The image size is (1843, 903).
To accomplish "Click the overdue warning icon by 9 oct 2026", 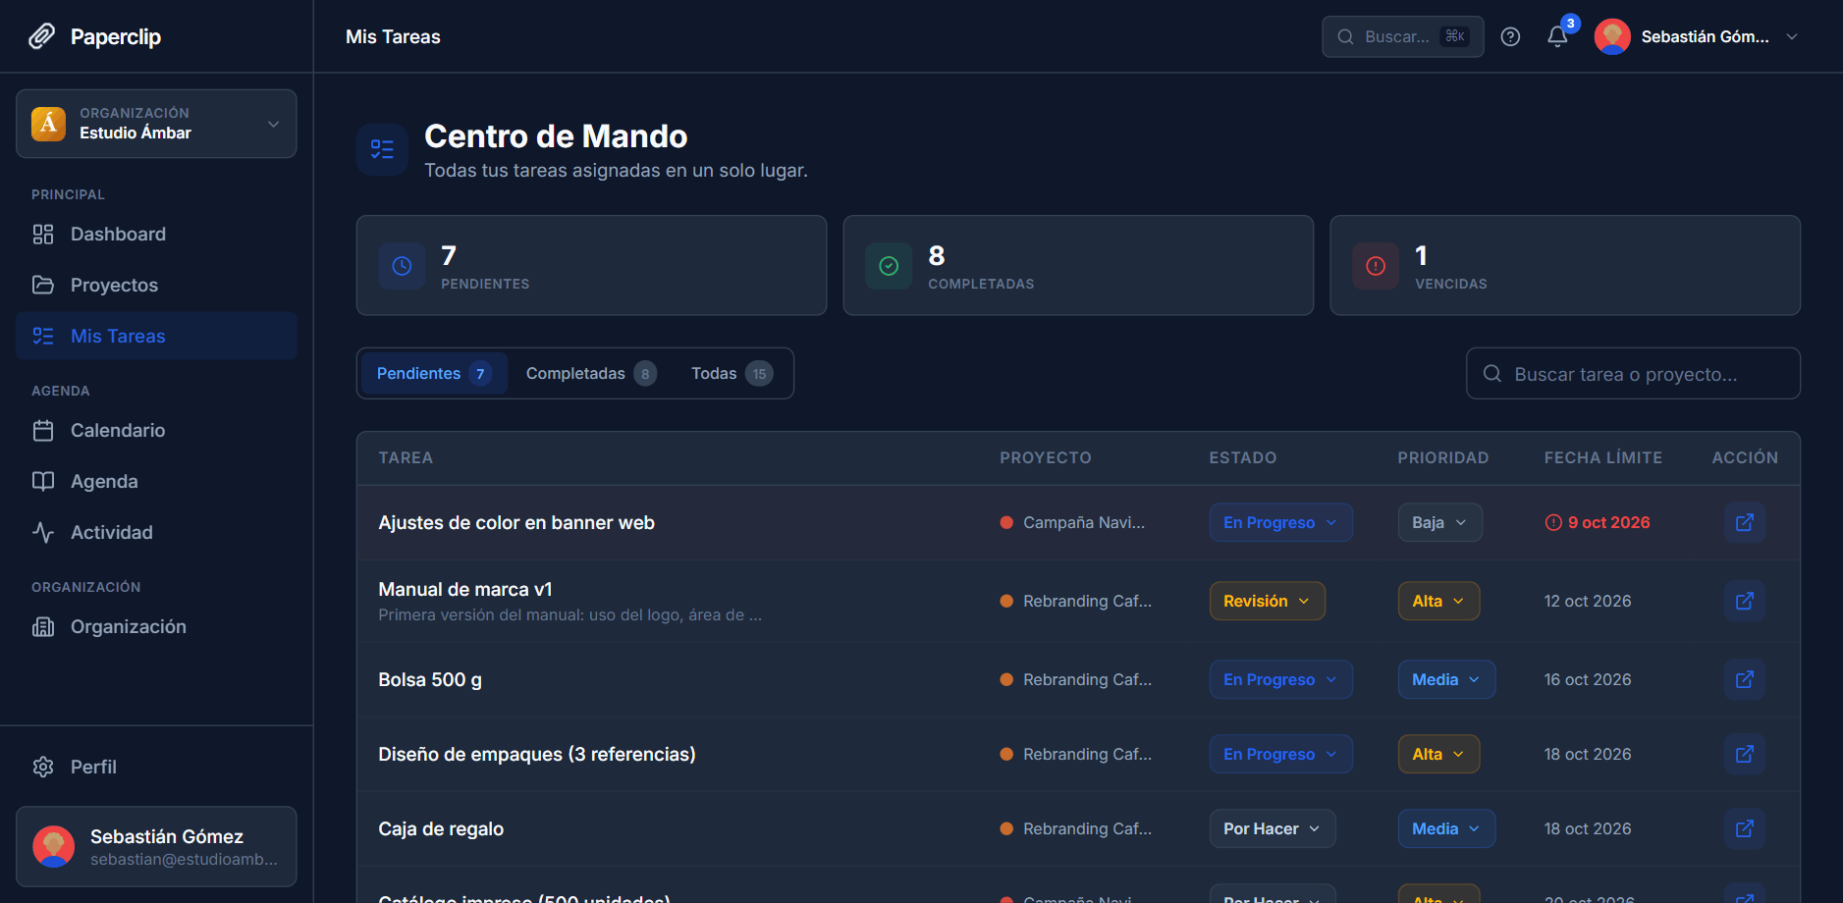I will point(1553,522).
